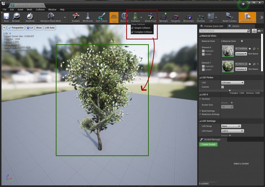Screen dimensions: 265x187
Task: Enable Isolate for Element 1
Action: tap(203, 70)
